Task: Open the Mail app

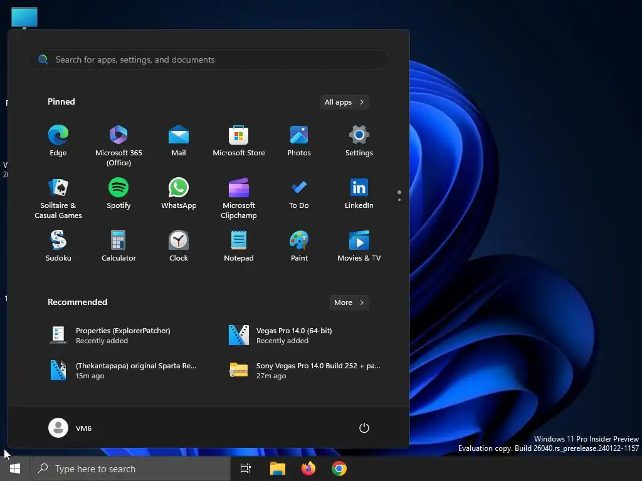Action: pos(179,141)
